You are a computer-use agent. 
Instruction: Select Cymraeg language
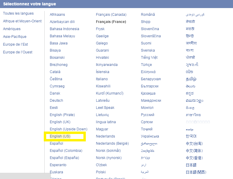pyautogui.click(x=57, y=86)
